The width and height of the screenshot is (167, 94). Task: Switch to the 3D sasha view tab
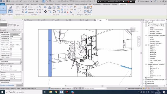coord(29,20)
